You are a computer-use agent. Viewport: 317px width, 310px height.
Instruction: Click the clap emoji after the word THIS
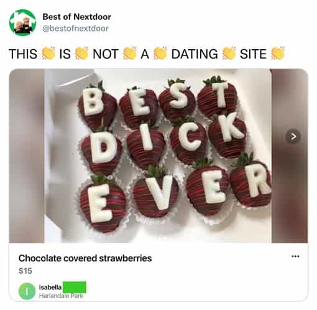pyautogui.click(x=48, y=54)
